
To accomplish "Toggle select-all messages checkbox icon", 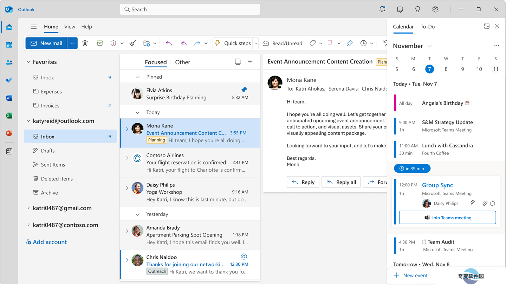I will 238,62.
